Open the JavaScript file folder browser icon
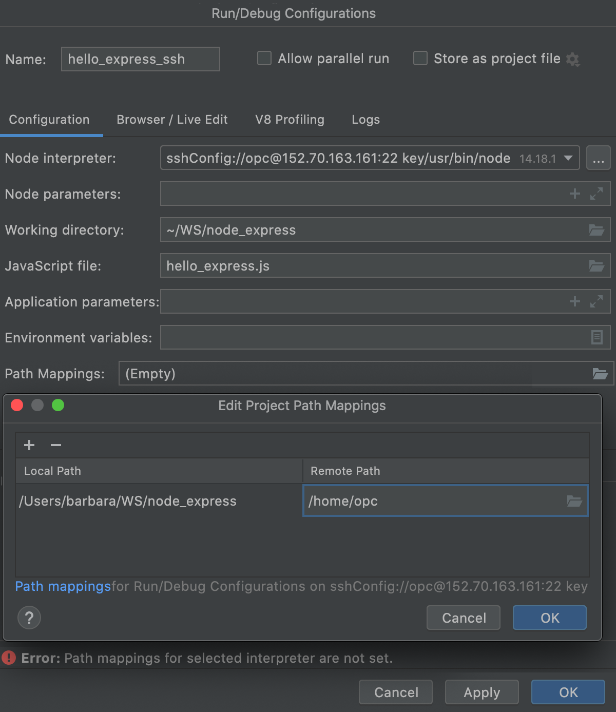Screen dimensions: 616x712 click(x=596, y=266)
